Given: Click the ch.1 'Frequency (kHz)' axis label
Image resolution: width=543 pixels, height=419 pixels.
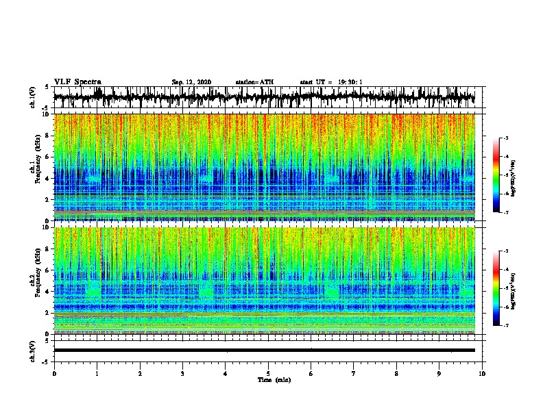Looking at the screenshot, I should [x=38, y=159].
